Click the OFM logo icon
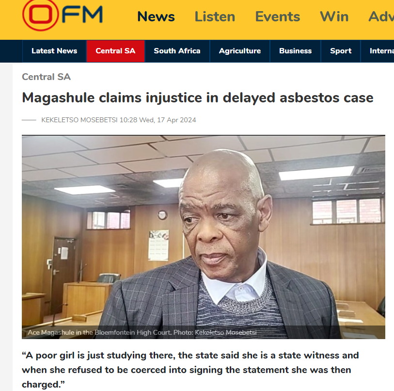 click(63, 15)
